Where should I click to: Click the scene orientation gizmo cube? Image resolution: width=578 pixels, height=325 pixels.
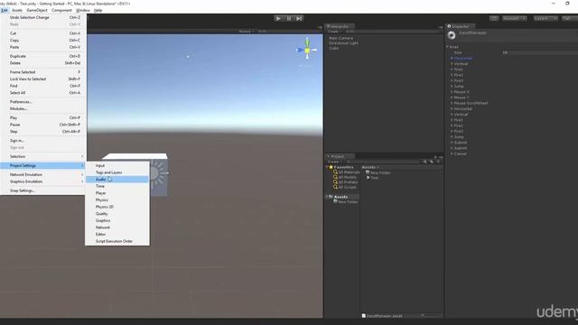click(307, 51)
